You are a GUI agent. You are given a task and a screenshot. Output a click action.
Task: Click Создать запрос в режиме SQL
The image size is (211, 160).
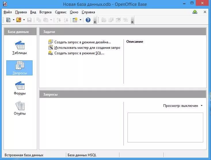point(79,53)
